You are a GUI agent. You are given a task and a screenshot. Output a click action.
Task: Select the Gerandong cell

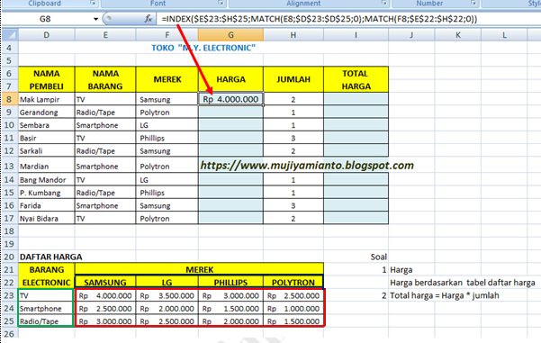[46, 113]
